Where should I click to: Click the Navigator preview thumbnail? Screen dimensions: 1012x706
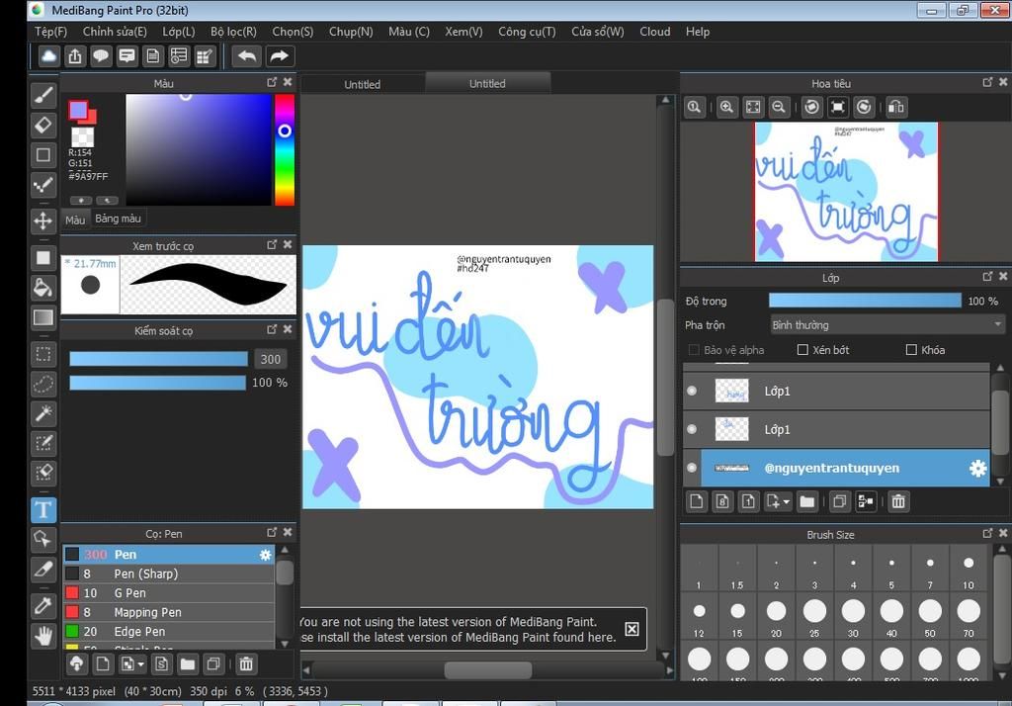pos(846,192)
